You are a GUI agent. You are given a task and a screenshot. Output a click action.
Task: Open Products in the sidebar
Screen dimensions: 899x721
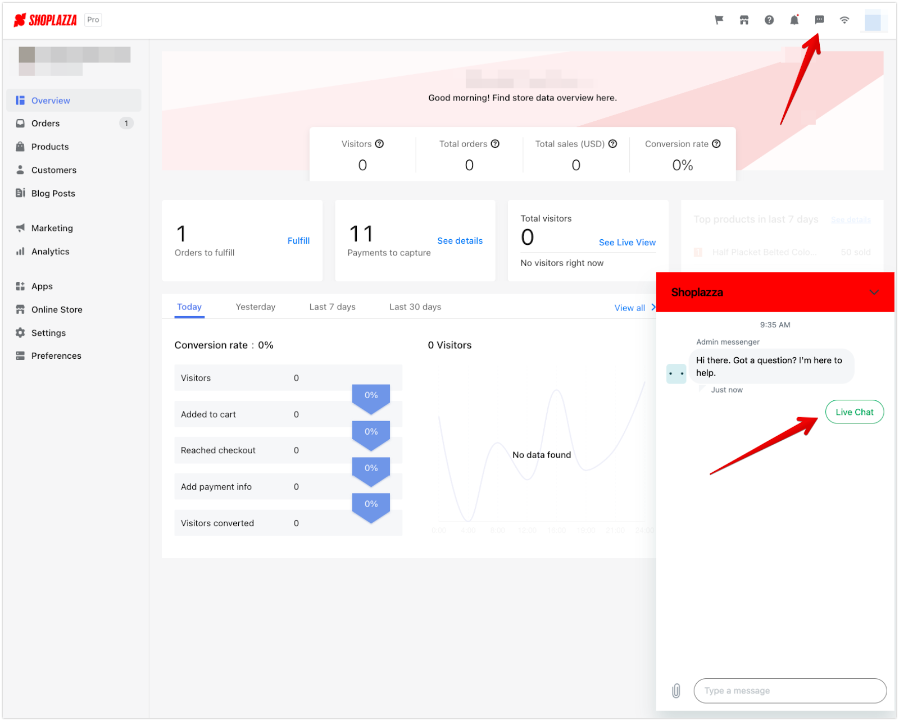click(x=74, y=147)
